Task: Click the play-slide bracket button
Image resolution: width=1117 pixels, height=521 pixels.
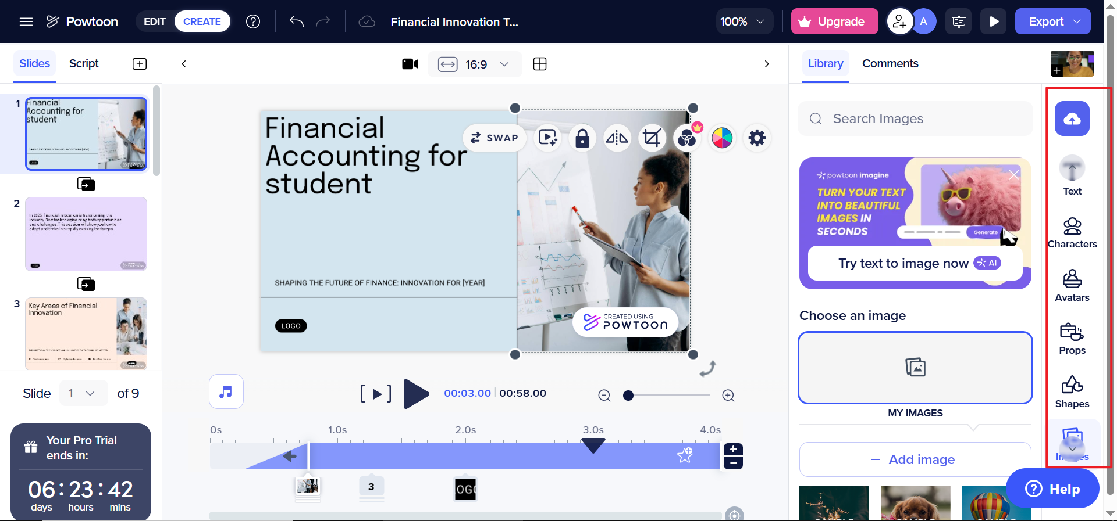Action: (376, 394)
